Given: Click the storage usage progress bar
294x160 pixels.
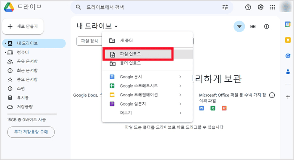Looking at the screenshot, I should coord(32,114).
